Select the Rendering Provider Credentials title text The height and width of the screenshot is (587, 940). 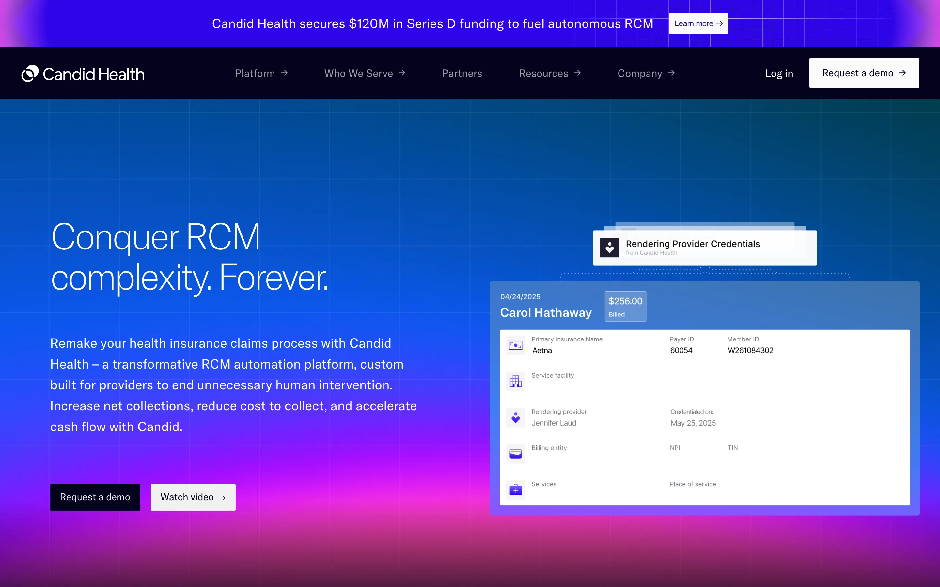coord(693,244)
